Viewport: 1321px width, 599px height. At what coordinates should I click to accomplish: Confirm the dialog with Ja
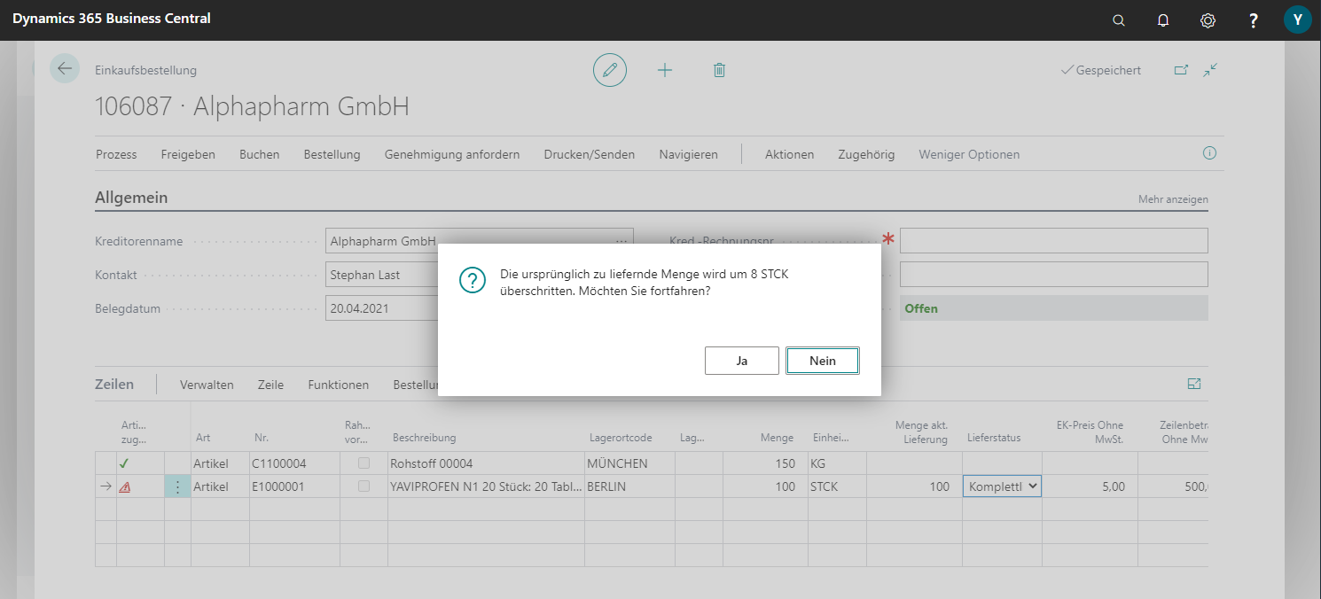pos(742,361)
